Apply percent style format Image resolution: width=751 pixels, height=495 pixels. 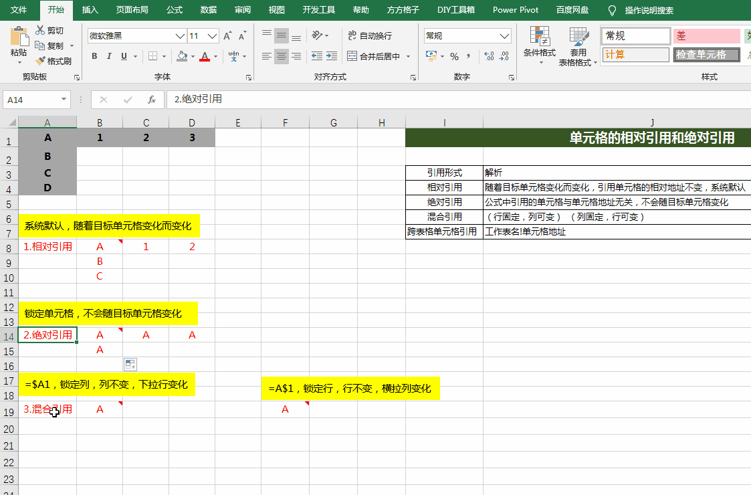455,57
